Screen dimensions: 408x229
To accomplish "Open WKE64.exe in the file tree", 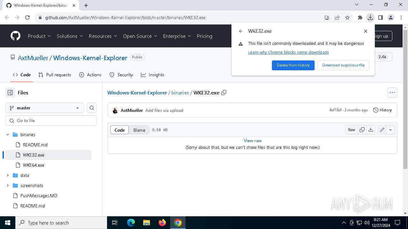I will tap(33, 165).
